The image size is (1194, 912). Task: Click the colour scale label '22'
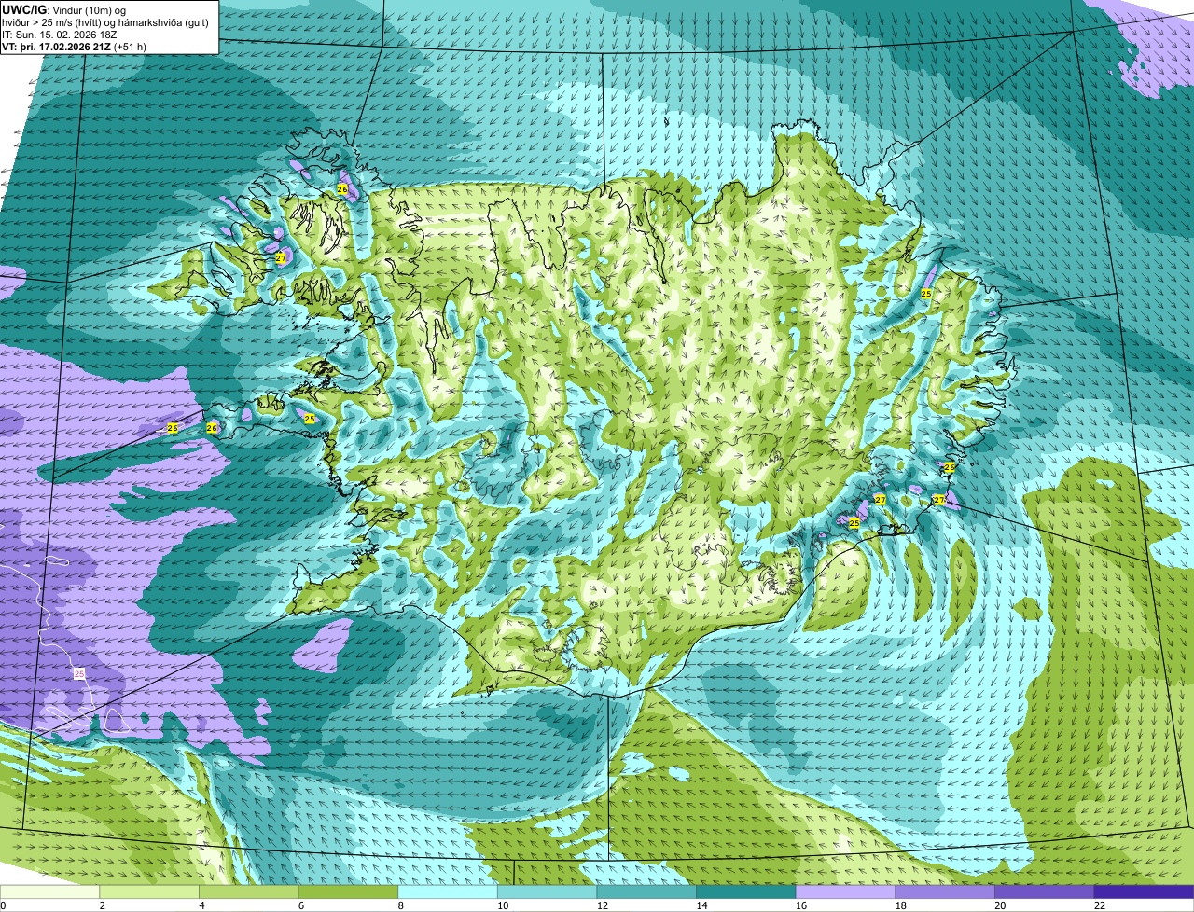tap(1100, 905)
